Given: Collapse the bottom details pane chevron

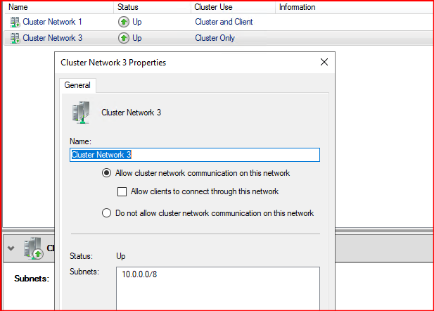Looking at the screenshot, I should [11, 248].
